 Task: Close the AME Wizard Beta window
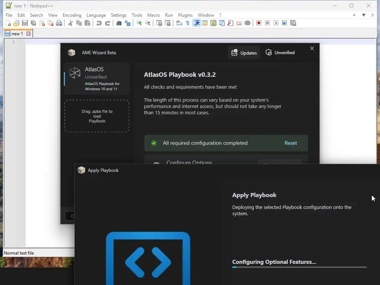tap(312, 48)
